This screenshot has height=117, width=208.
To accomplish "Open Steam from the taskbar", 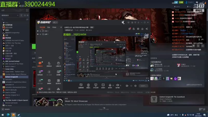I will point(18,115).
